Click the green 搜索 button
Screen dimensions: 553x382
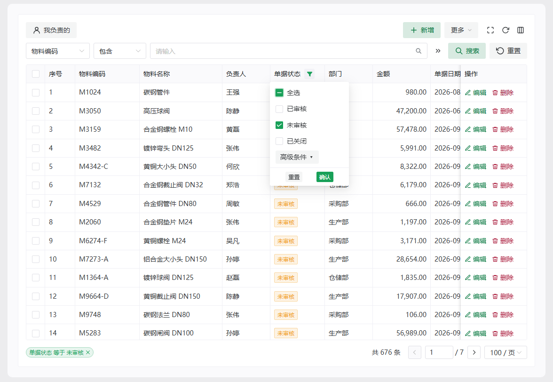467,51
